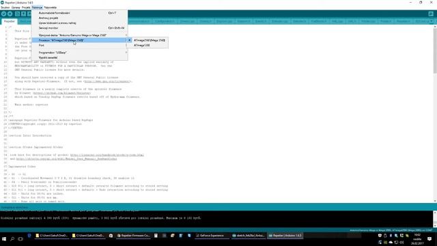Click the github kliment Sprinter link

click(x=61, y=93)
